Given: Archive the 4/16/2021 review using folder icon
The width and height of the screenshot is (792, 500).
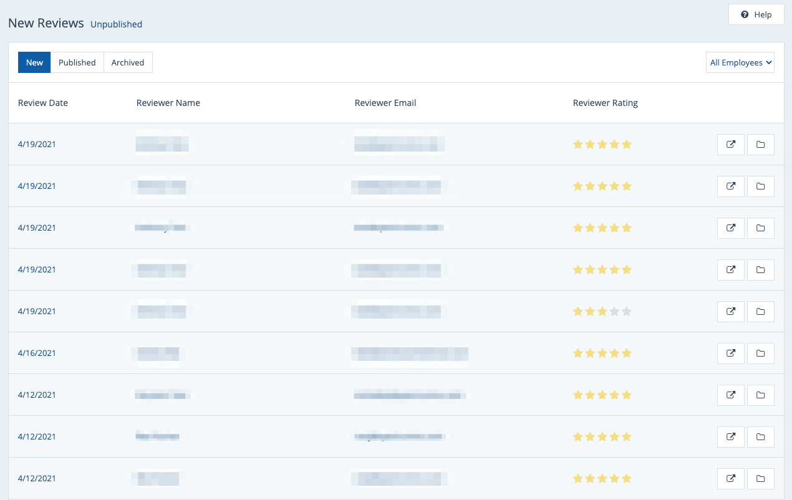Looking at the screenshot, I should pos(760,353).
